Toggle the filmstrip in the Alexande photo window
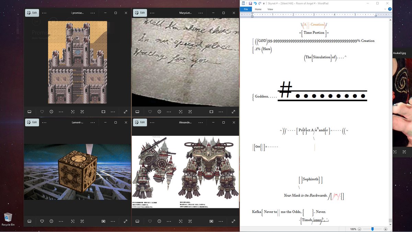412x232 pixels. (x=137, y=221)
